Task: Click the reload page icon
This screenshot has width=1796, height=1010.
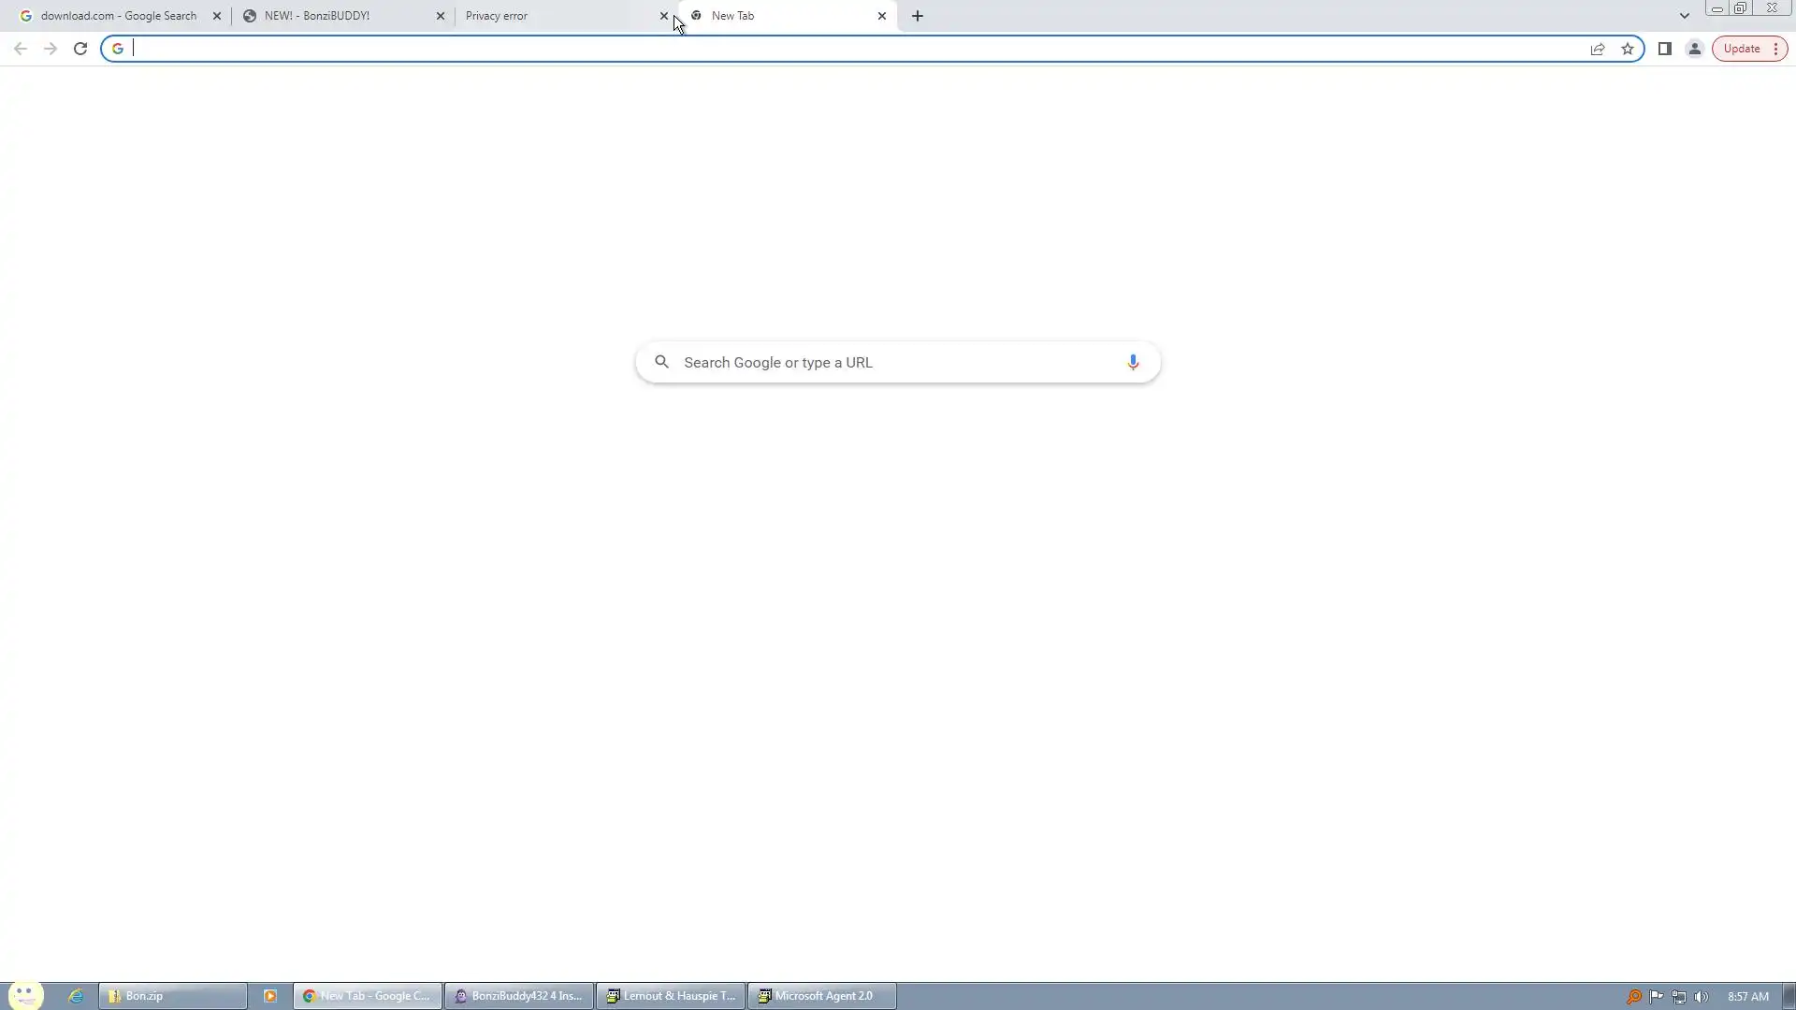Action: tap(80, 49)
